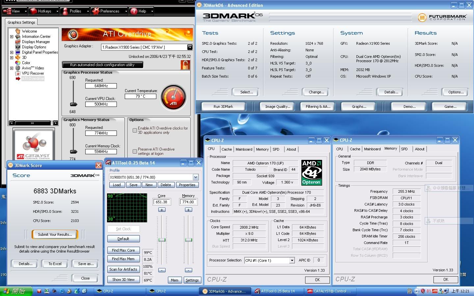Click the Futuremark Corporation logo
The width and height of the screenshot is (474, 296).
tap(442, 17)
